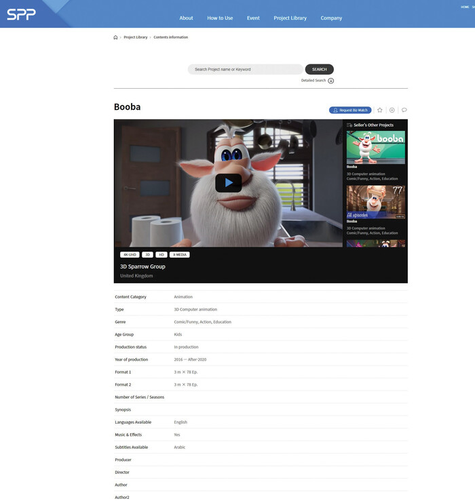
Task: Click the SPP logo
Action: click(21, 14)
